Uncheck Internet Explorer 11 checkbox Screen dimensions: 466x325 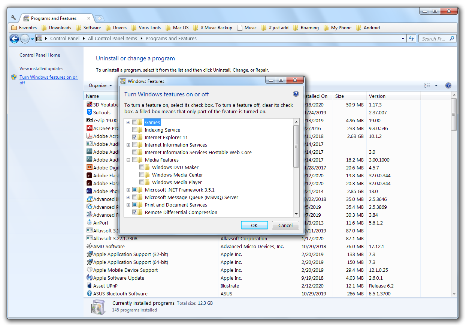tap(134, 137)
